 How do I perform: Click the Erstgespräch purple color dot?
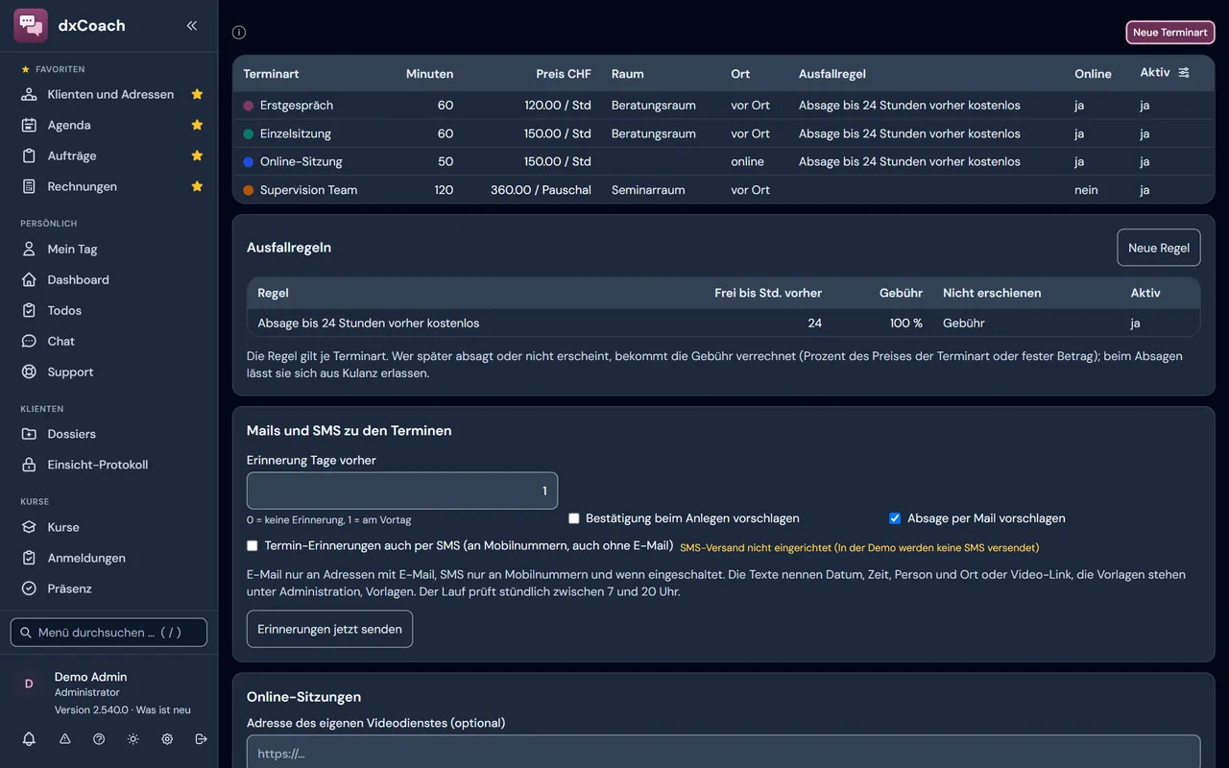coord(249,106)
